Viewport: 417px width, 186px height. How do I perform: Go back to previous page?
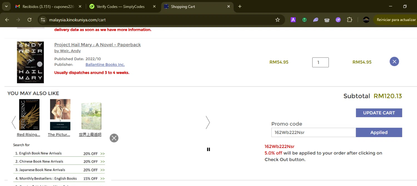7,20
